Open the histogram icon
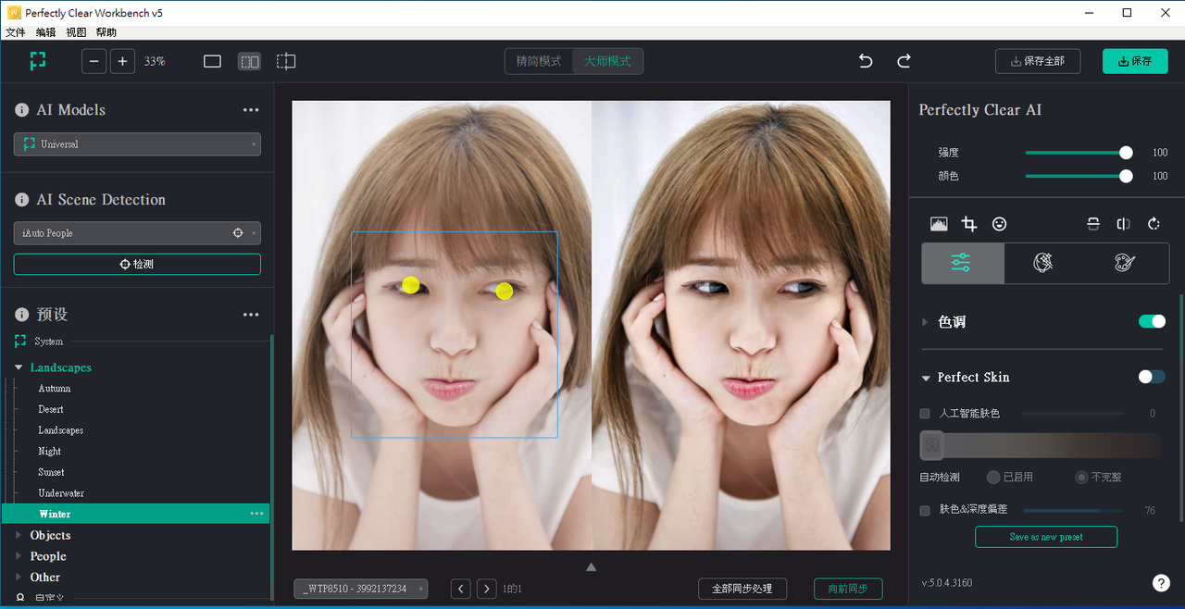 coord(939,224)
